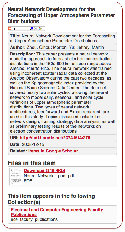Viewport: 125px width, 232px height.
Task: Open the PDF preview thumbnail
Action: pyautogui.click(x=16, y=177)
